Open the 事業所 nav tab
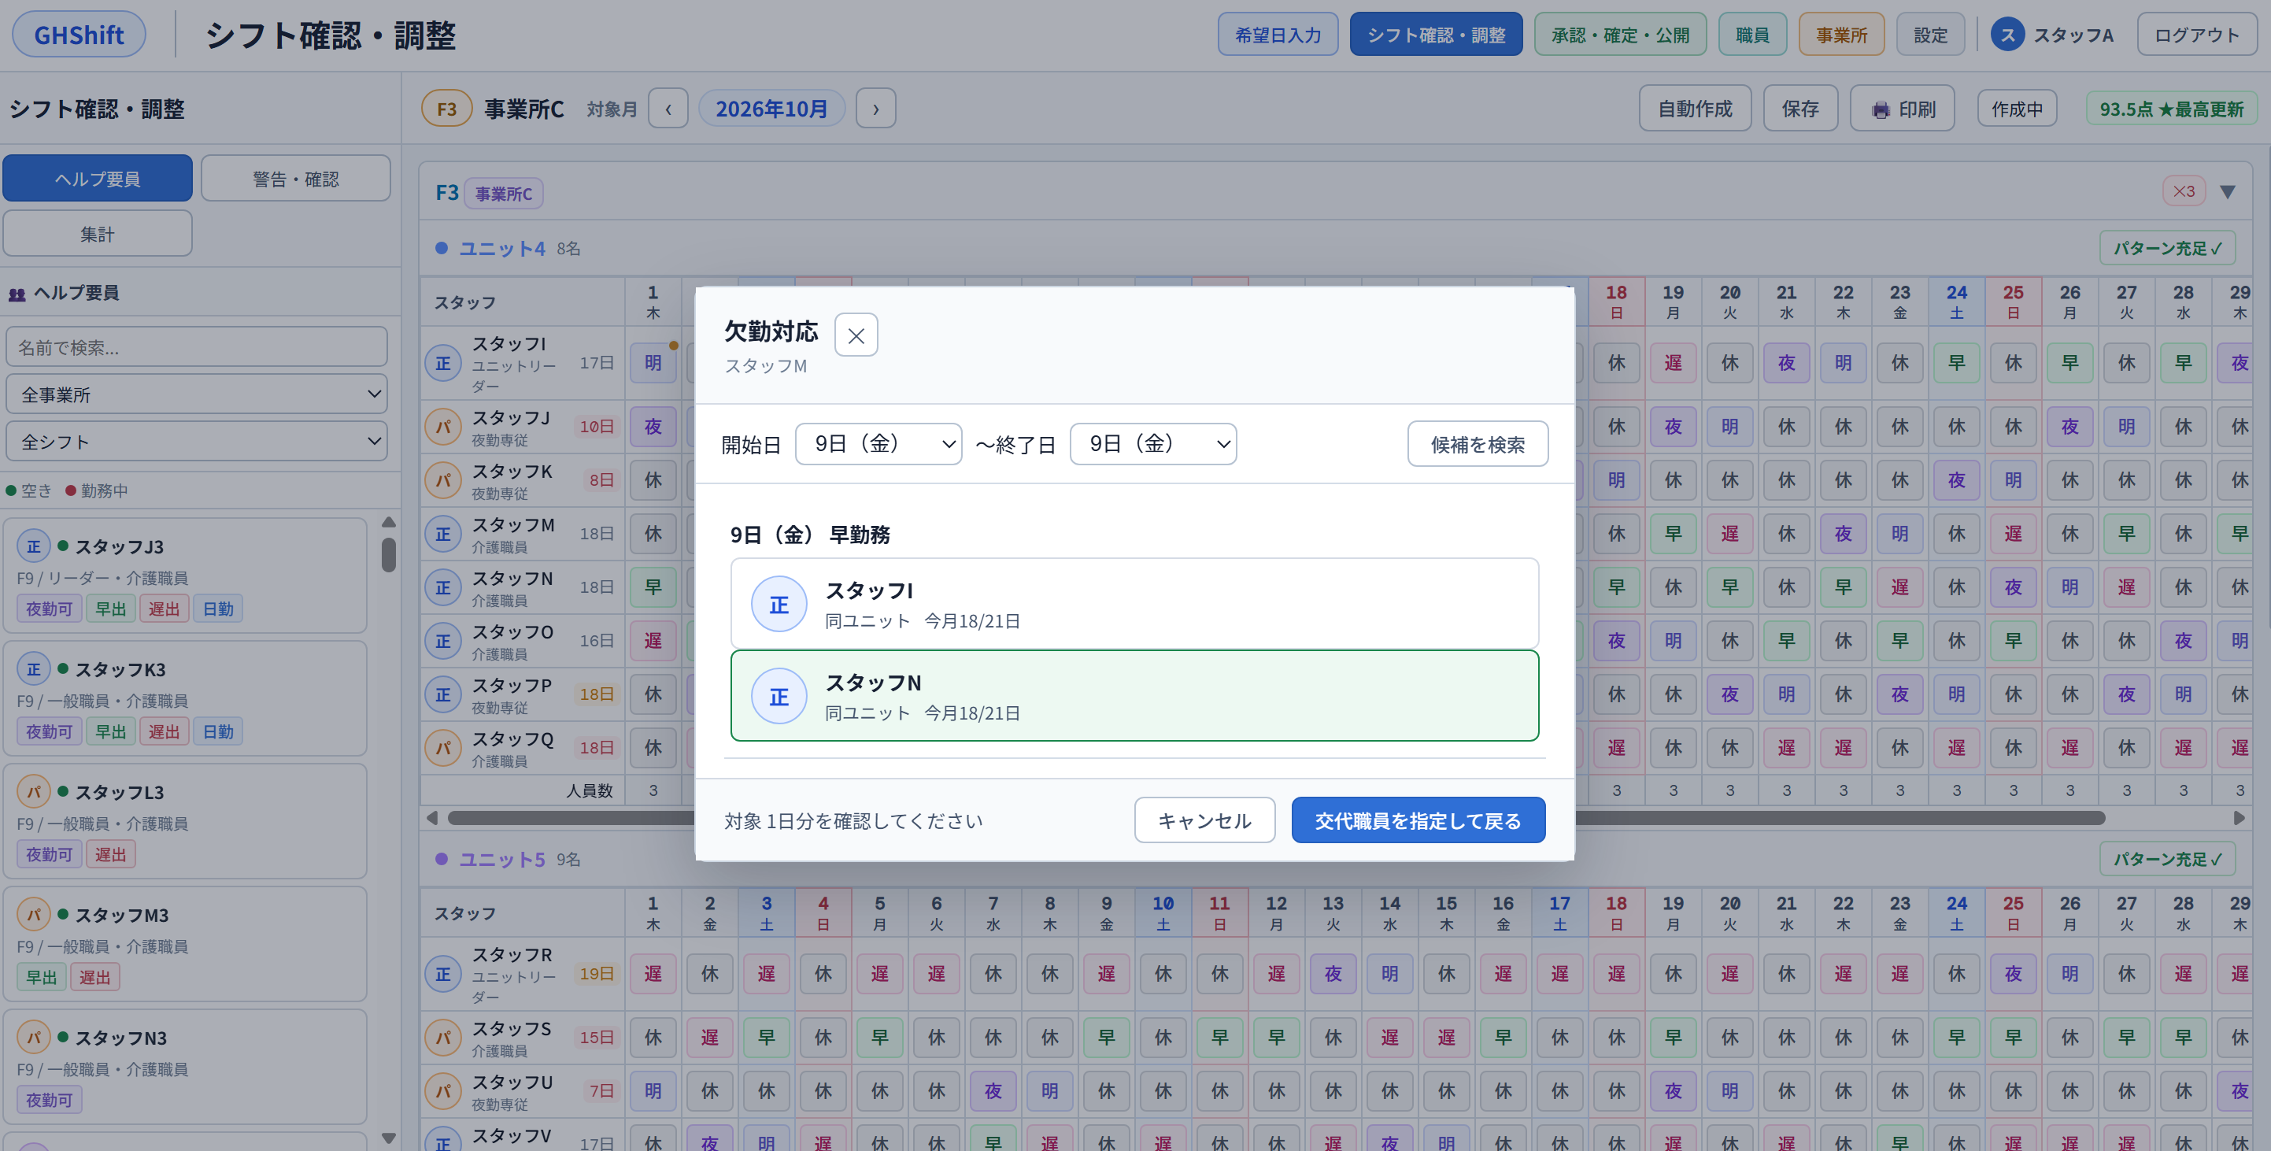Image resolution: width=2271 pixels, height=1151 pixels. point(1840,35)
